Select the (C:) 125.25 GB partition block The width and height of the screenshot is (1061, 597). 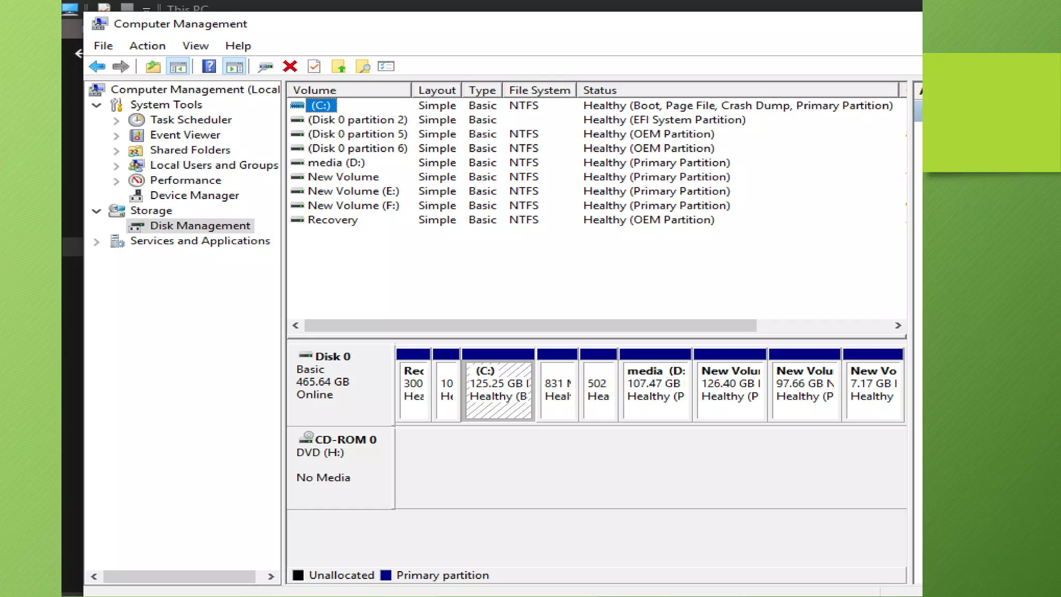coord(498,385)
